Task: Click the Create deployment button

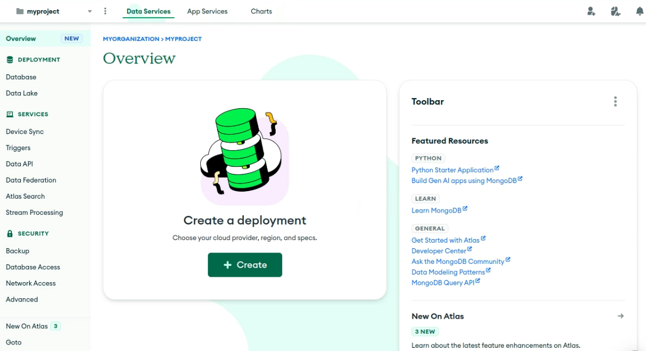Action: [x=245, y=265]
